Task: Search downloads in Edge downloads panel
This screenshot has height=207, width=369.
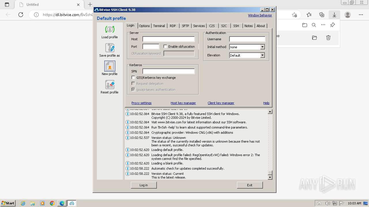Action: click(x=314, y=25)
